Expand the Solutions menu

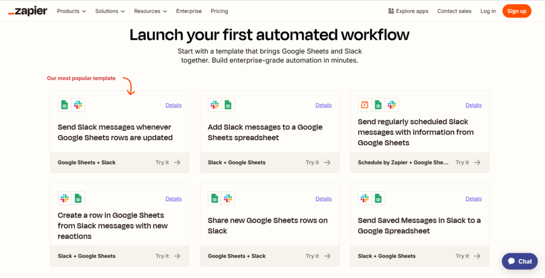[x=110, y=11]
